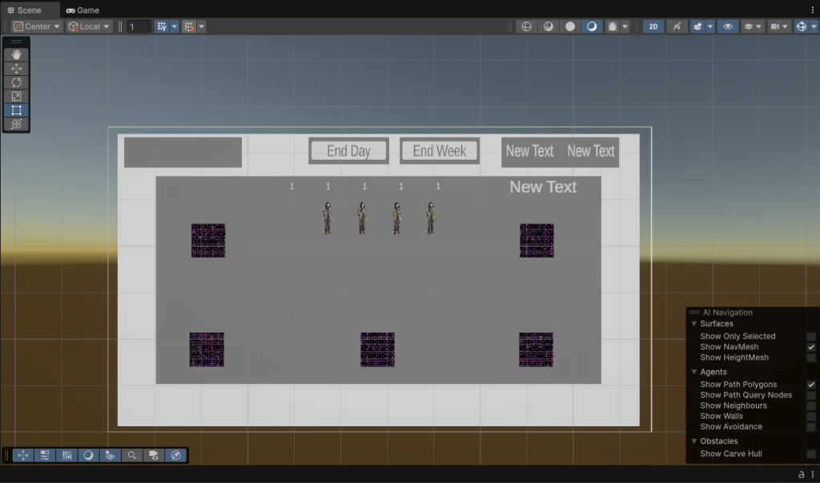
Task: Click the Gizmos toggle icon
Action: 801,26
